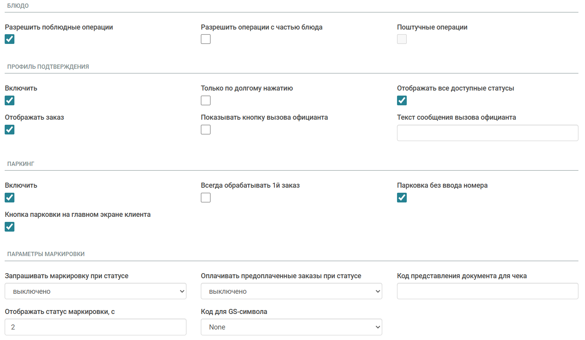Focus 'Отображать статус маркировки, с' input
The width and height of the screenshot is (585, 340).
click(95, 327)
